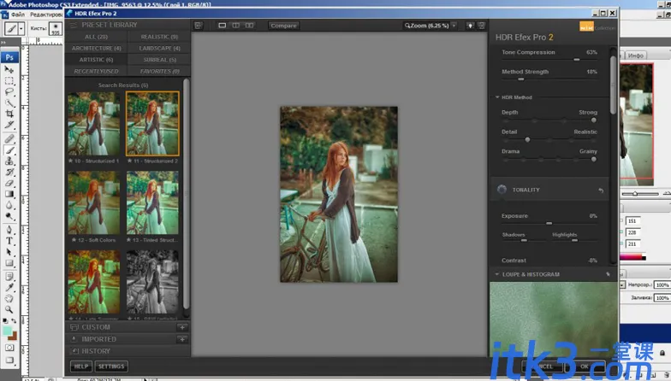The width and height of the screenshot is (671, 381).
Task: Select the Clone Stamp tool
Action: (9, 161)
